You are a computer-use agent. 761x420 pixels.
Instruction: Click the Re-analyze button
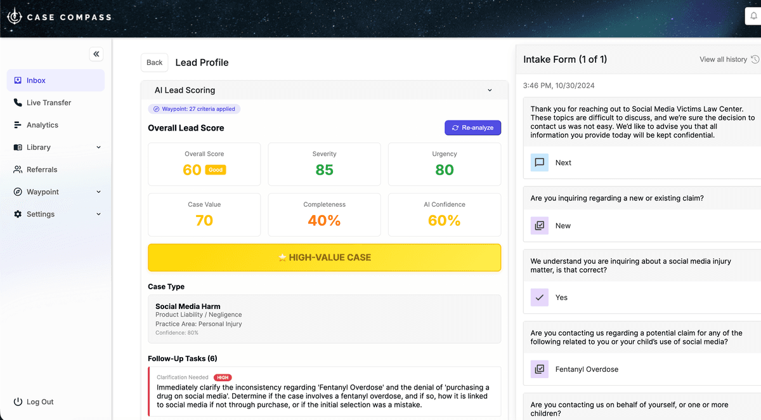[472, 128]
